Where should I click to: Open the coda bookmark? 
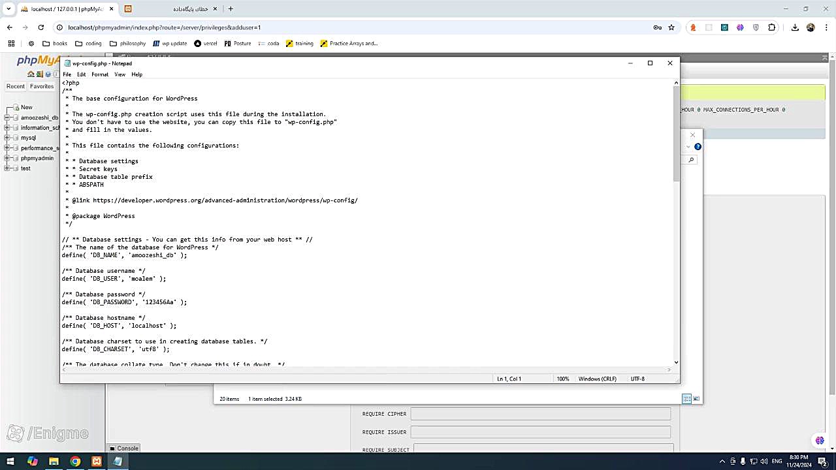coord(268,44)
